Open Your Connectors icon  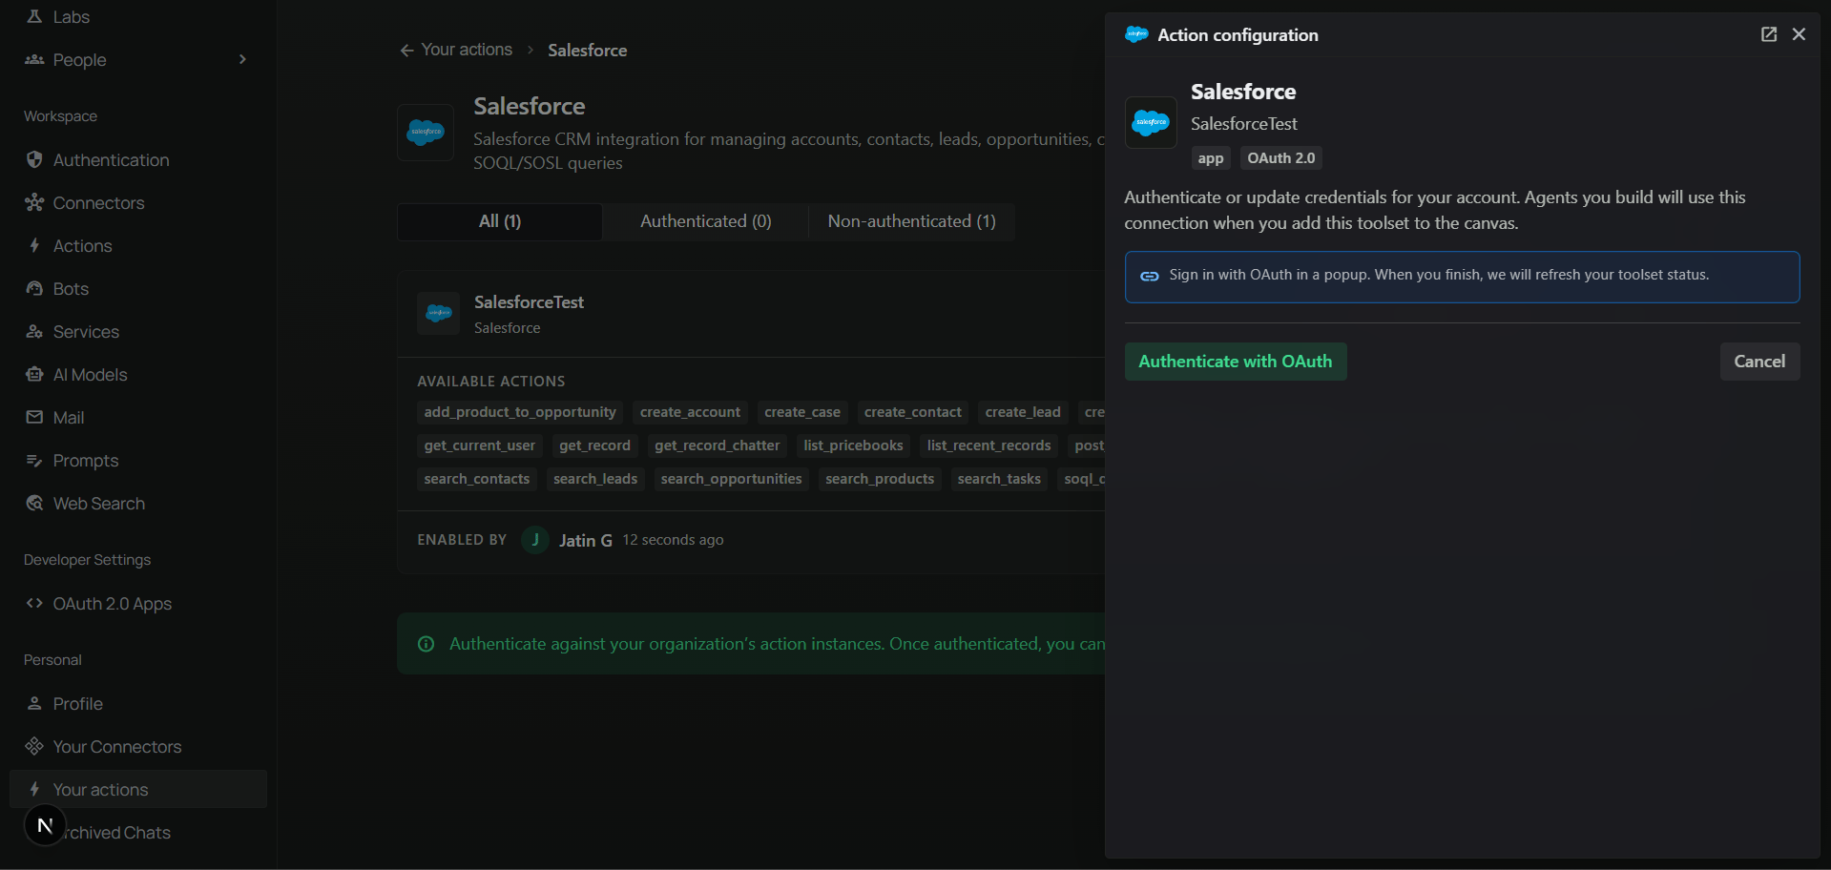[34, 746]
